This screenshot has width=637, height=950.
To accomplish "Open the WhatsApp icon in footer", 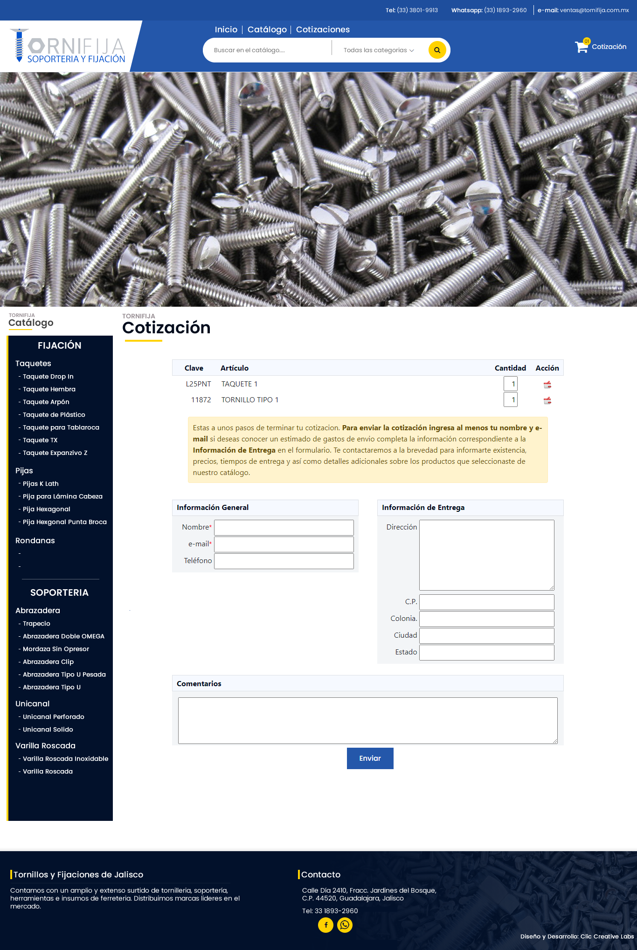I will 345,925.
